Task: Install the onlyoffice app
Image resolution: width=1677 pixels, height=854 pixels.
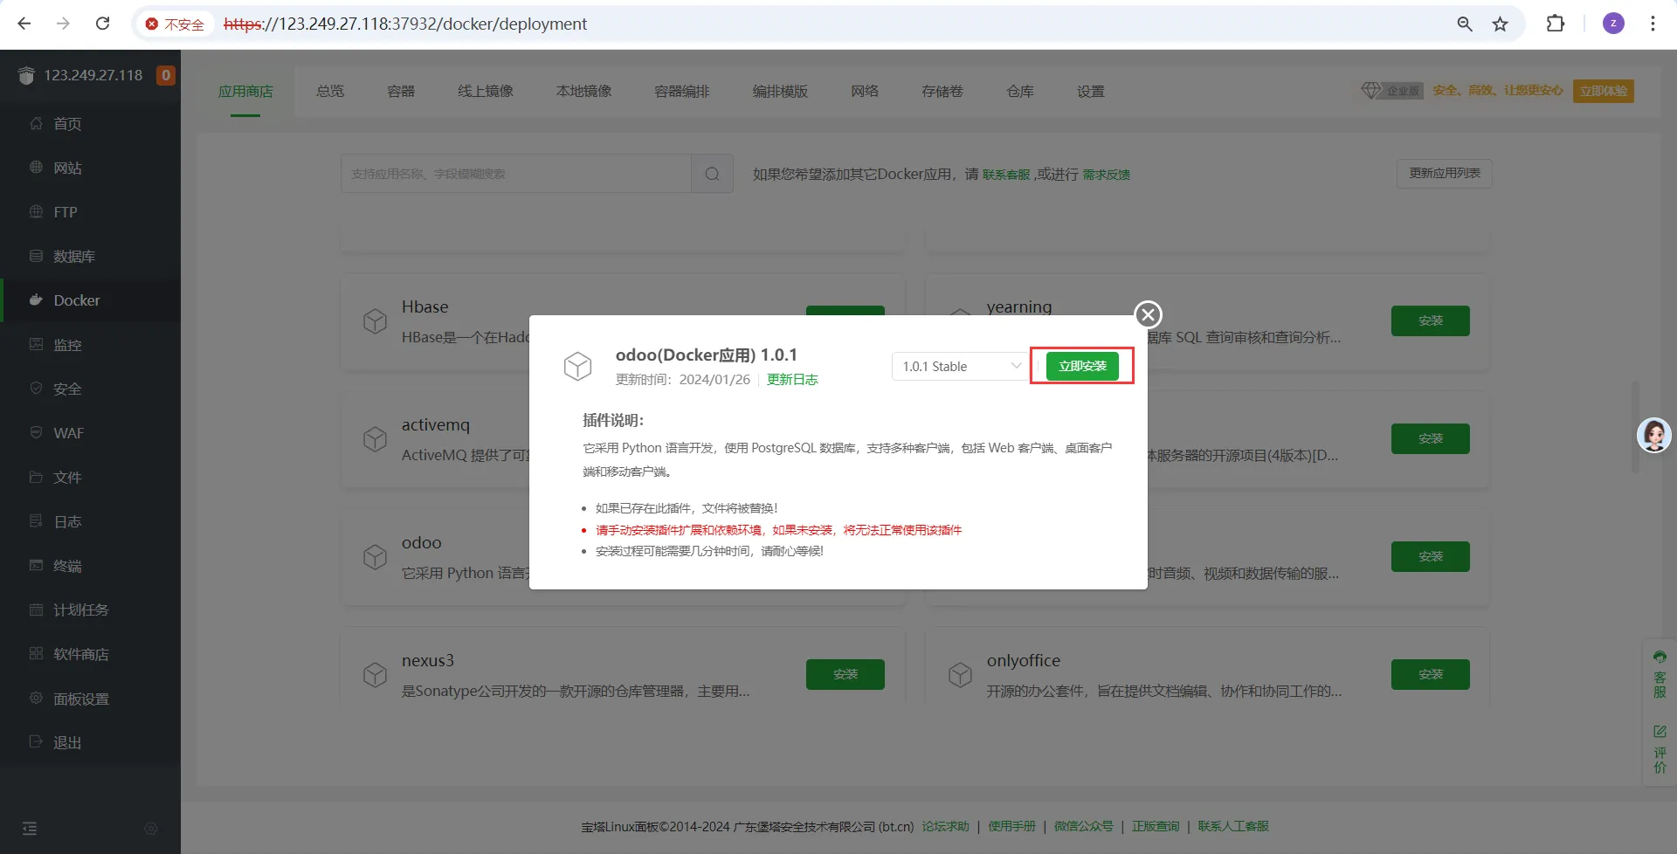Action: click(x=1431, y=674)
